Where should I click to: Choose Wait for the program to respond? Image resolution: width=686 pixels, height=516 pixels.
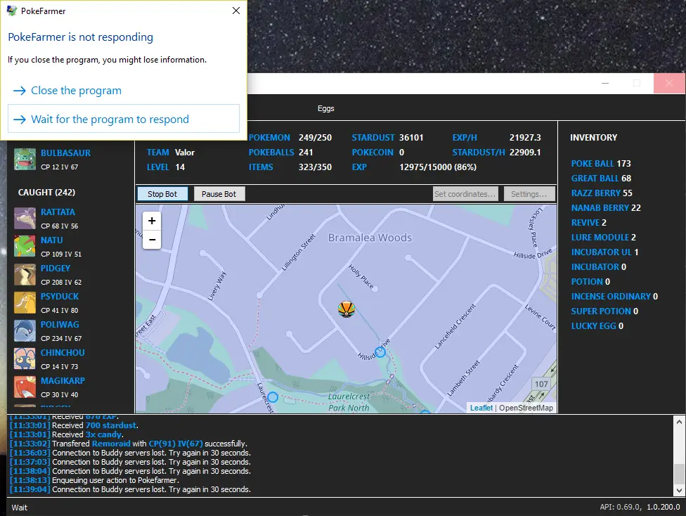pyautogui.click(x=124, y=119)
